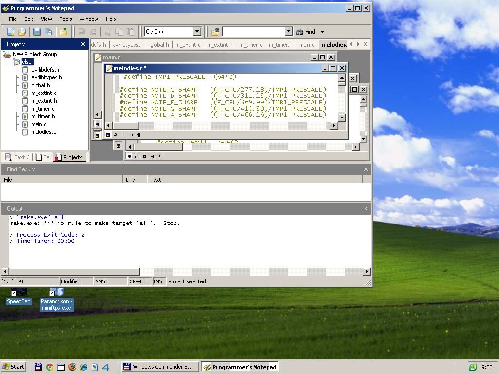Toggle end-of-line pilcrow in melodies.c mini toolbar
Screen dimensions: 499x374
point(139,135)
